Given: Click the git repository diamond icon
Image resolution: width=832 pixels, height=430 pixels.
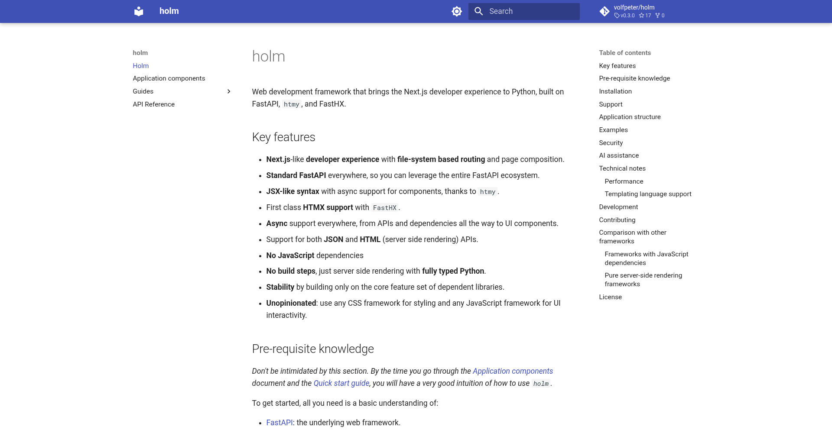Looking at the screenshot, I should 604,11.
